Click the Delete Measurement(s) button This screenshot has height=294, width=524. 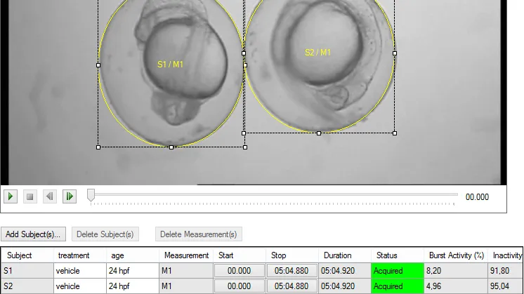(199, 234)
